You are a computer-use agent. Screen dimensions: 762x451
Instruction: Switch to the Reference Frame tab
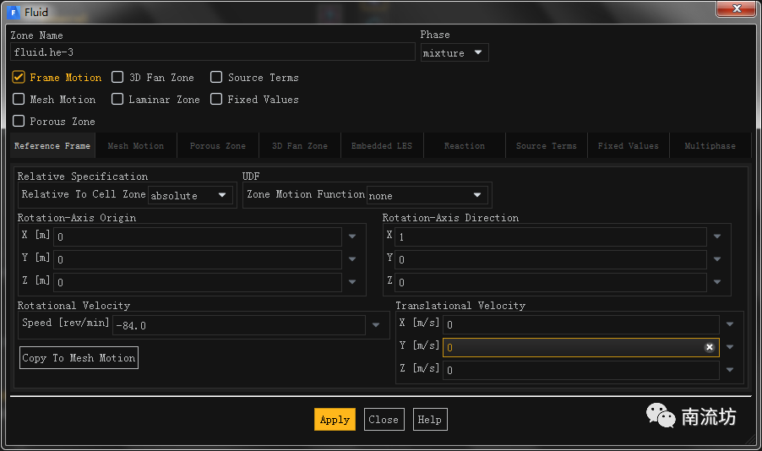click(52, 146)
